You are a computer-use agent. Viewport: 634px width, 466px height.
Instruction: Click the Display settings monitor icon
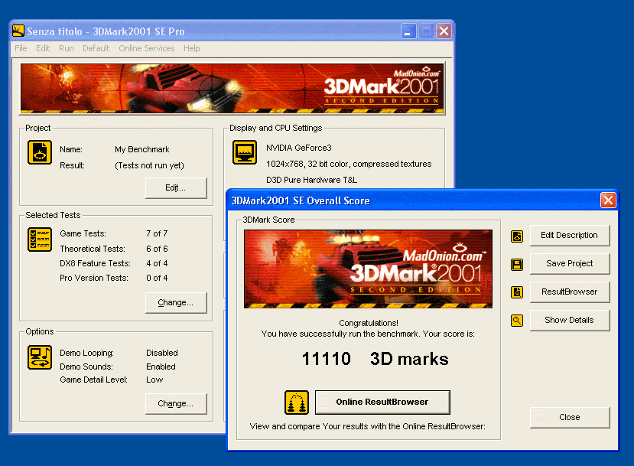[245, 153]
